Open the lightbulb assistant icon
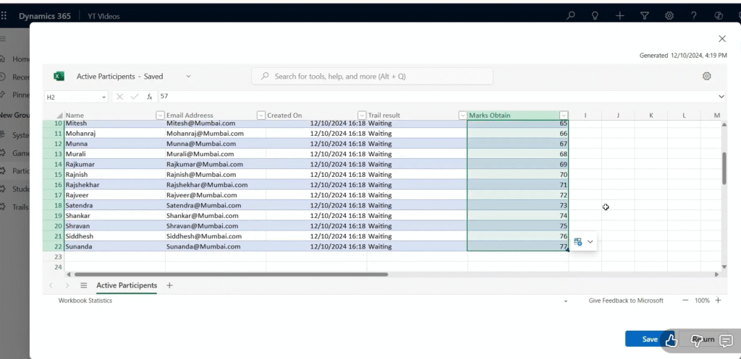Image resolution: width=741 pixels, height=359 pixels. coord(595,15)
